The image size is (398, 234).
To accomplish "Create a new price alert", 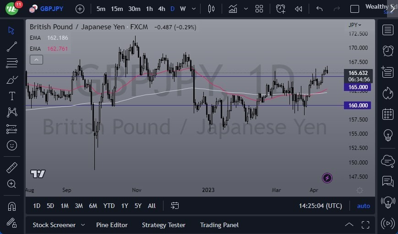I will [280, 9].
